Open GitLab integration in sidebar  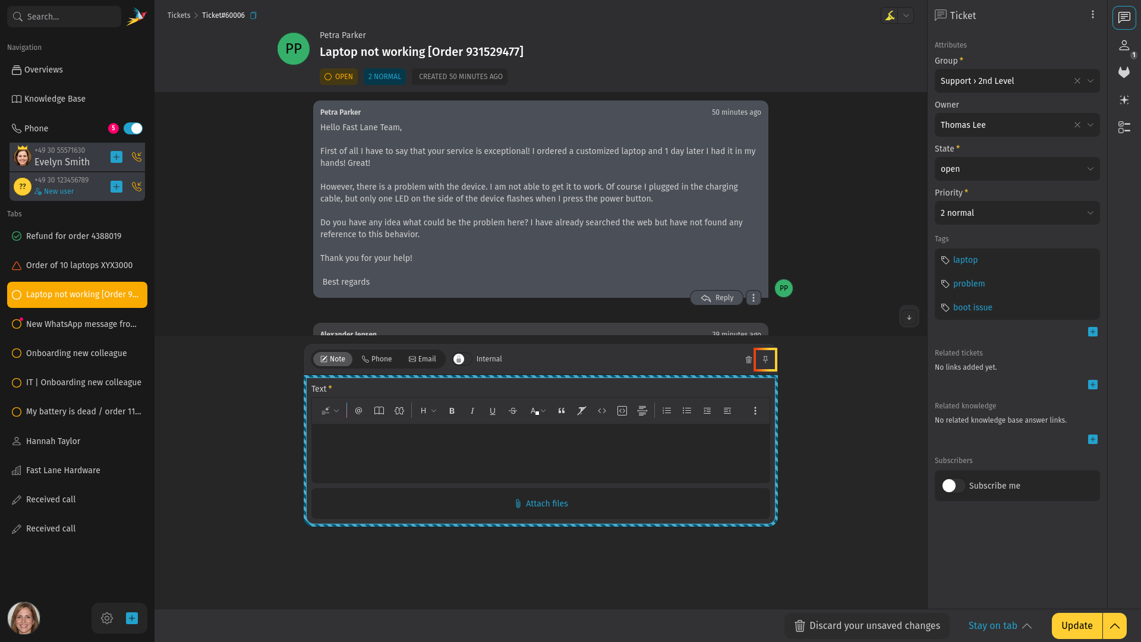(1124, 73)
